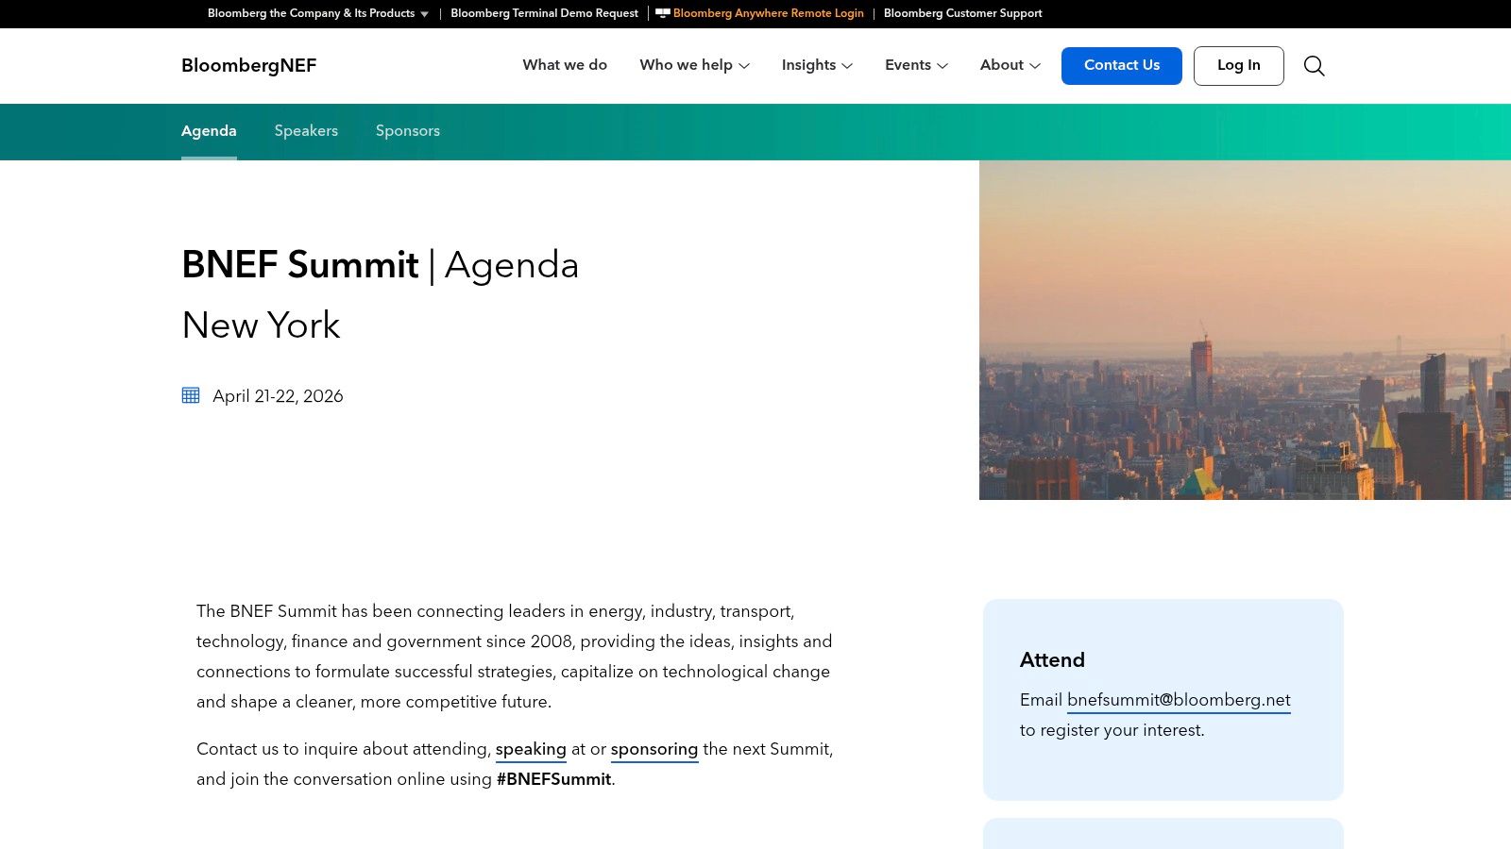Expand the Events menu
The height and width of the screenshot is (849, 1511).
coord(916,65)
